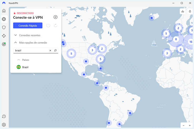Open the Home sidebar icon
The image size is (194, 129).
click(4, 11)
